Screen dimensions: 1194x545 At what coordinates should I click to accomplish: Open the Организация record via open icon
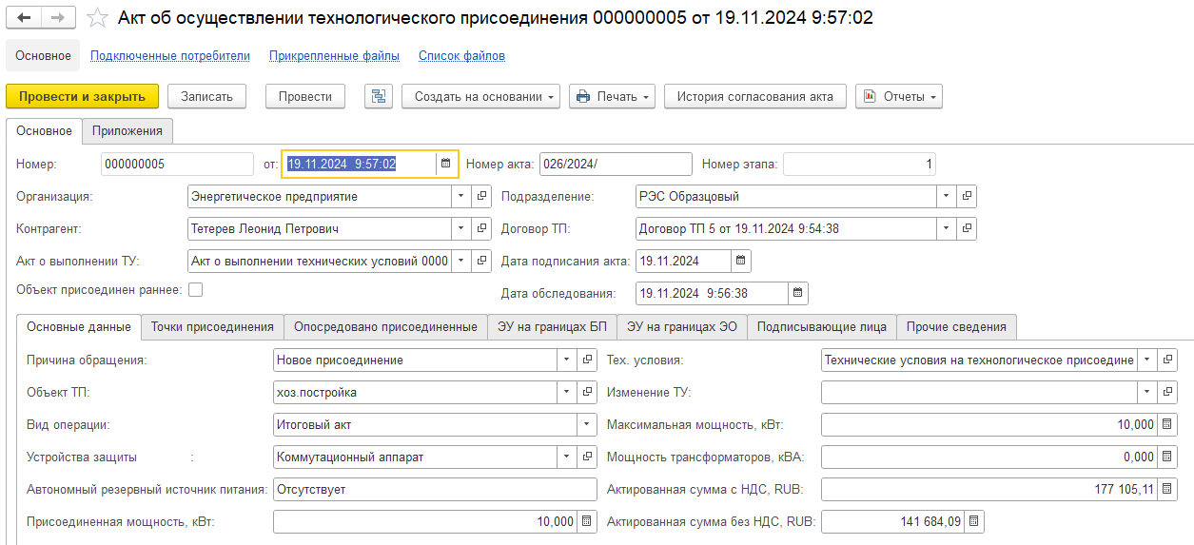(482, 196)
